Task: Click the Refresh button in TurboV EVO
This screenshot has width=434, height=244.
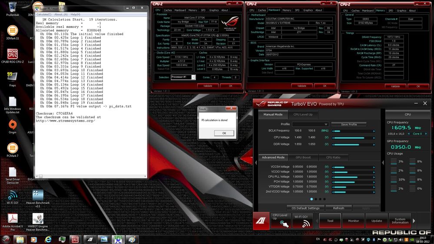Action: [338, 208]
